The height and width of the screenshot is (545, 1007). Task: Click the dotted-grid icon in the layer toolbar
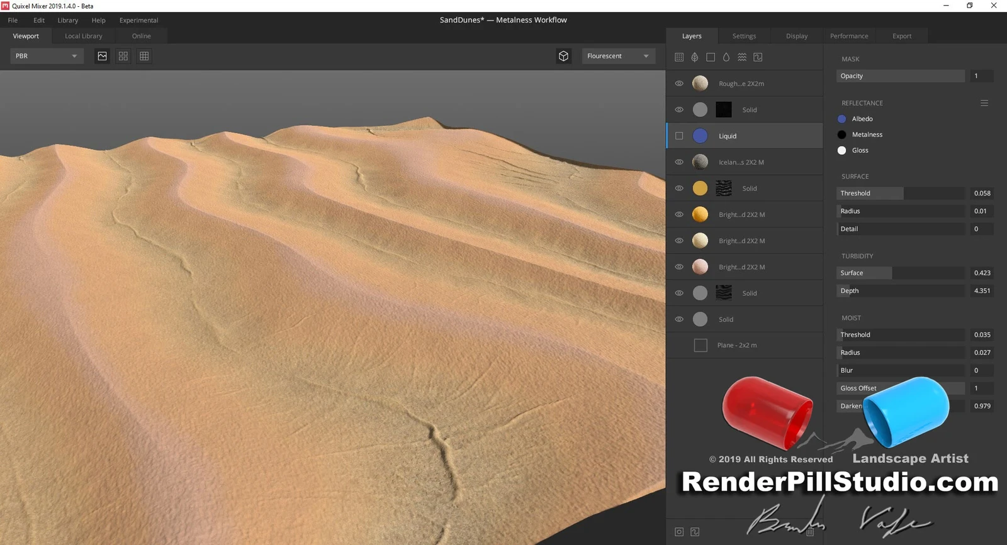(679, 57)
